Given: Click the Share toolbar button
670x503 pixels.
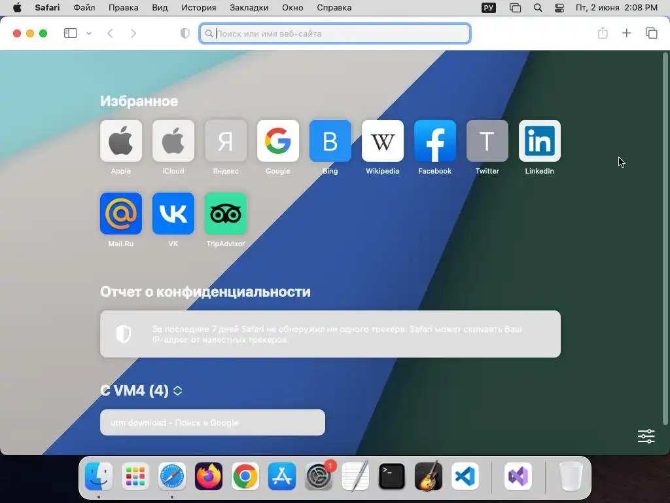Looking at the screenshot, I should (603, 33).
